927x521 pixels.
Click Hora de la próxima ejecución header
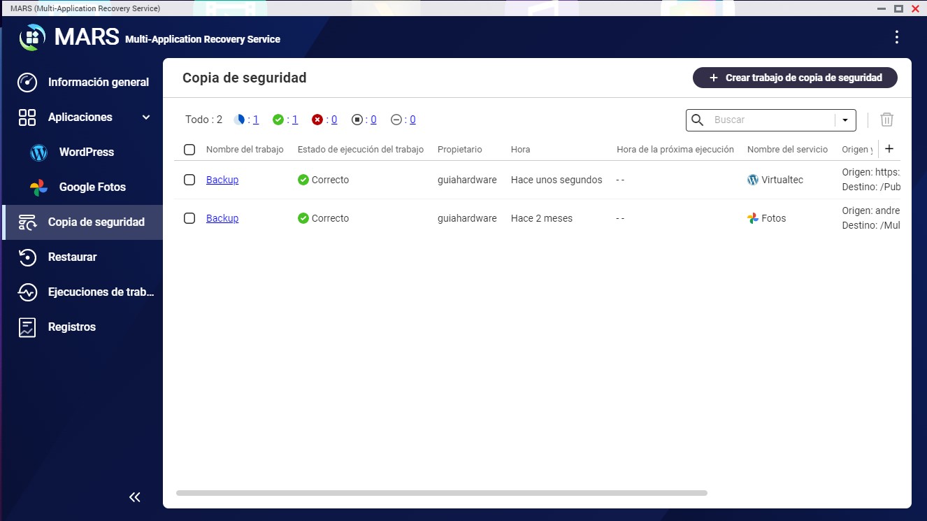click(675, 150)
